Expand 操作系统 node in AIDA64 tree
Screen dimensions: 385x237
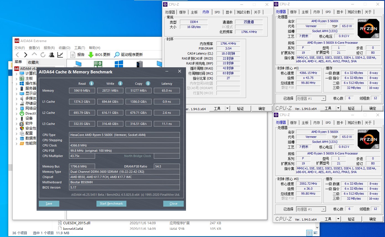[16, 83]
